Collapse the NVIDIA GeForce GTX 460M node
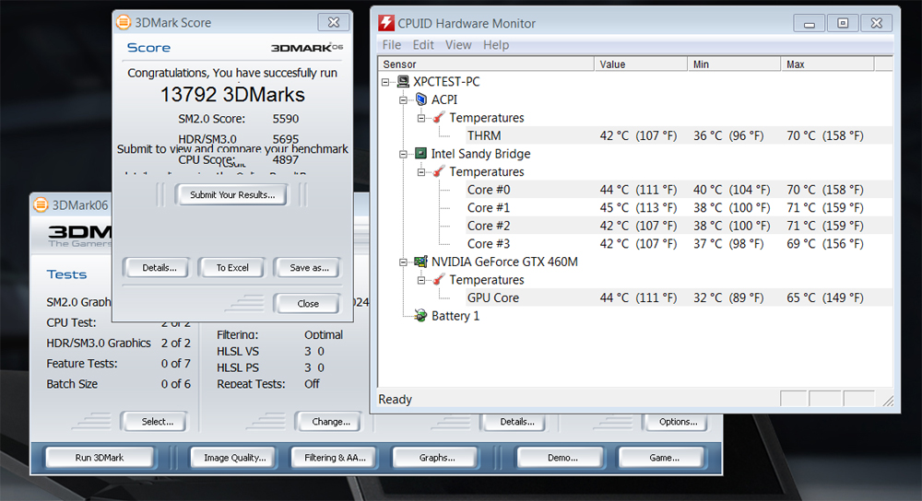Viewport: 922px width, 501px height. coord(404,262)
